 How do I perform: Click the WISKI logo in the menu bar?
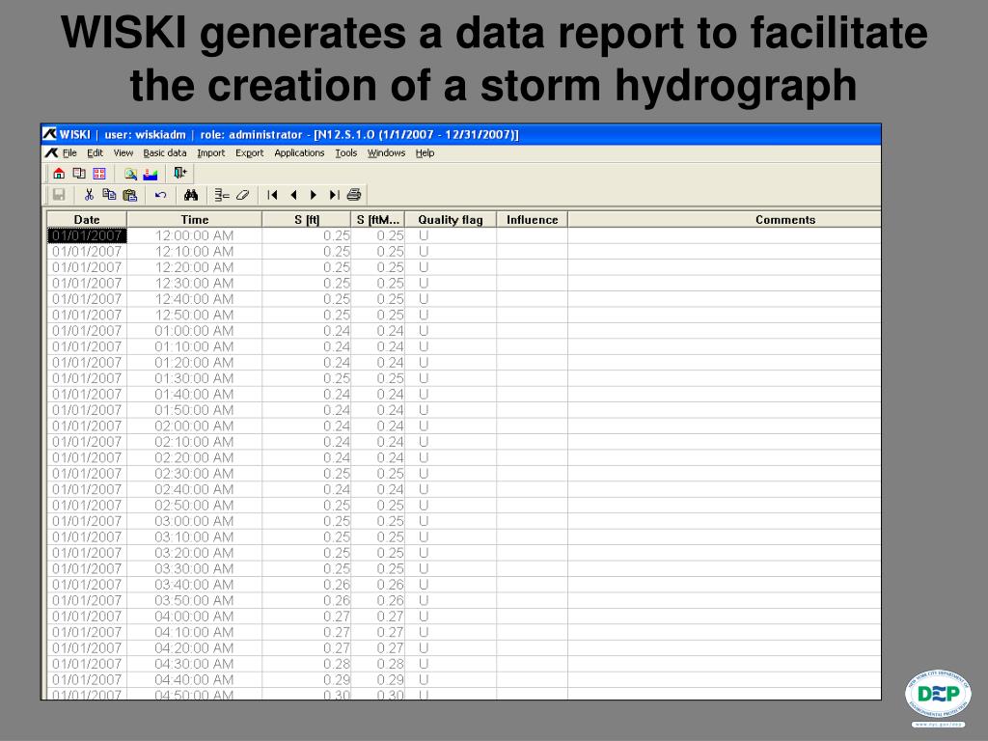click(51, 153)
